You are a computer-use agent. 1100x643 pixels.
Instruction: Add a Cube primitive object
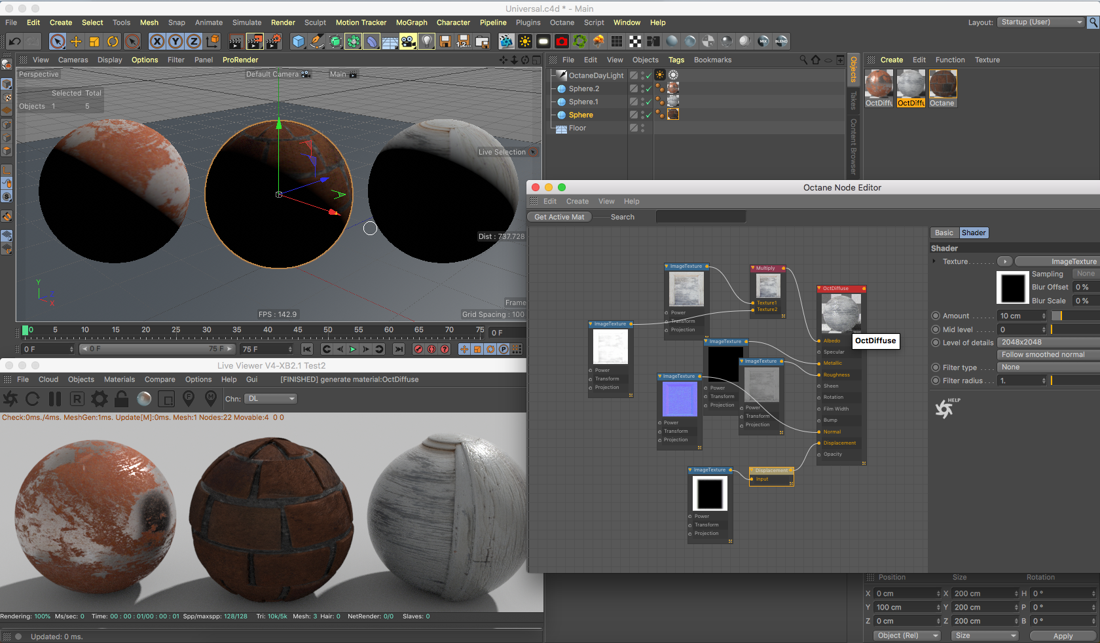coord(299,42)
